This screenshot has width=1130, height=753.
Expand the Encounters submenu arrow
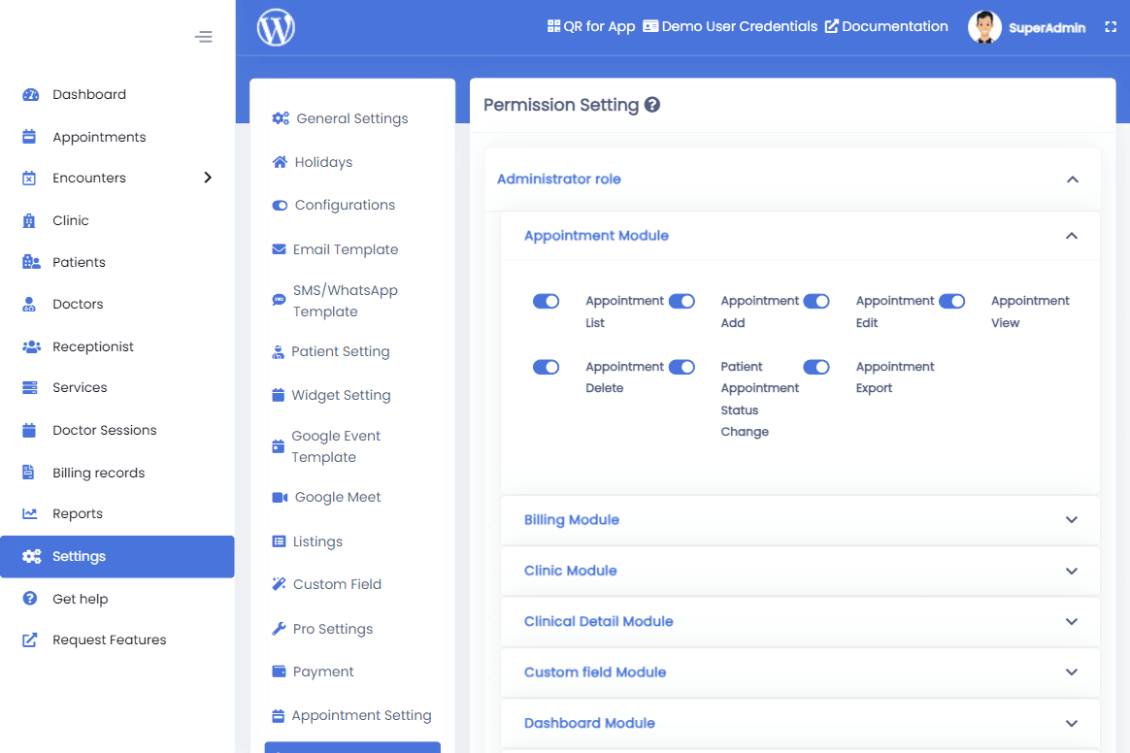pyautogui.click(x=208, y=178)
